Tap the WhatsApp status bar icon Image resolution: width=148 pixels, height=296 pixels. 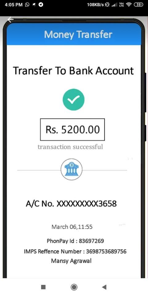27,5
